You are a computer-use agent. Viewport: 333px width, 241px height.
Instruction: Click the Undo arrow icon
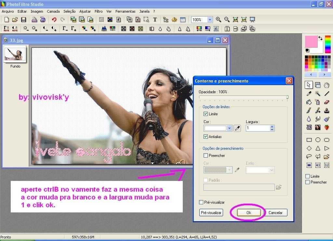pyautogui.click(x=54, y=20)
